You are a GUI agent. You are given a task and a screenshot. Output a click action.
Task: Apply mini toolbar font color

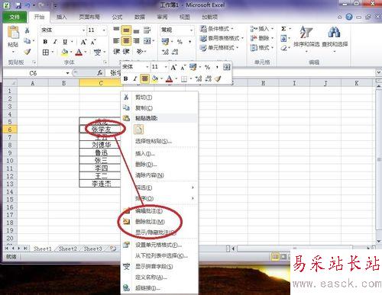click(x=169, y=79)
